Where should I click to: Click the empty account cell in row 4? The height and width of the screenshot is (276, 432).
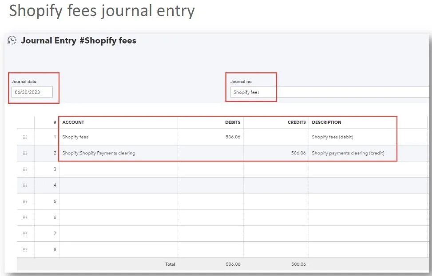click(x=119, y=185)
